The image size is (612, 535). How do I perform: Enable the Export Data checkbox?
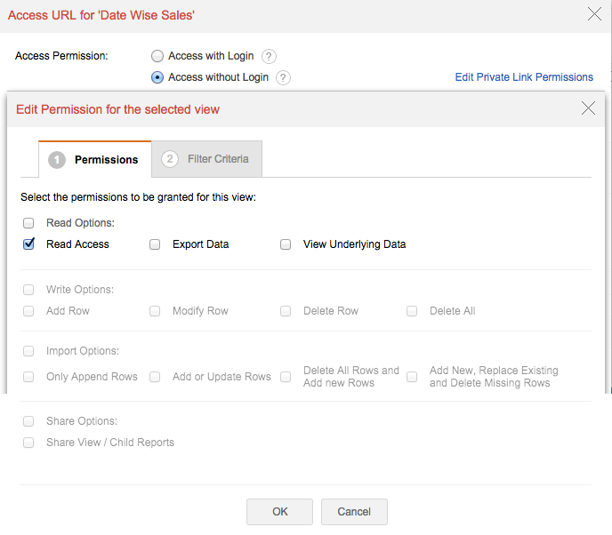tap(155, 244)
